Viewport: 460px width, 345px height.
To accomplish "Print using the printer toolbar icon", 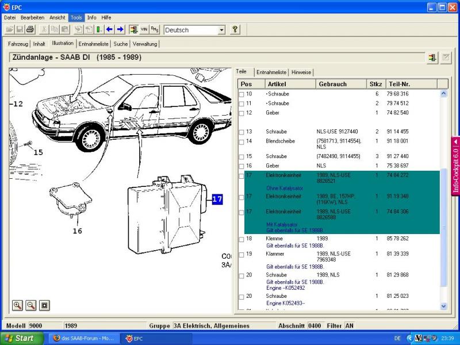I will 30,29.
